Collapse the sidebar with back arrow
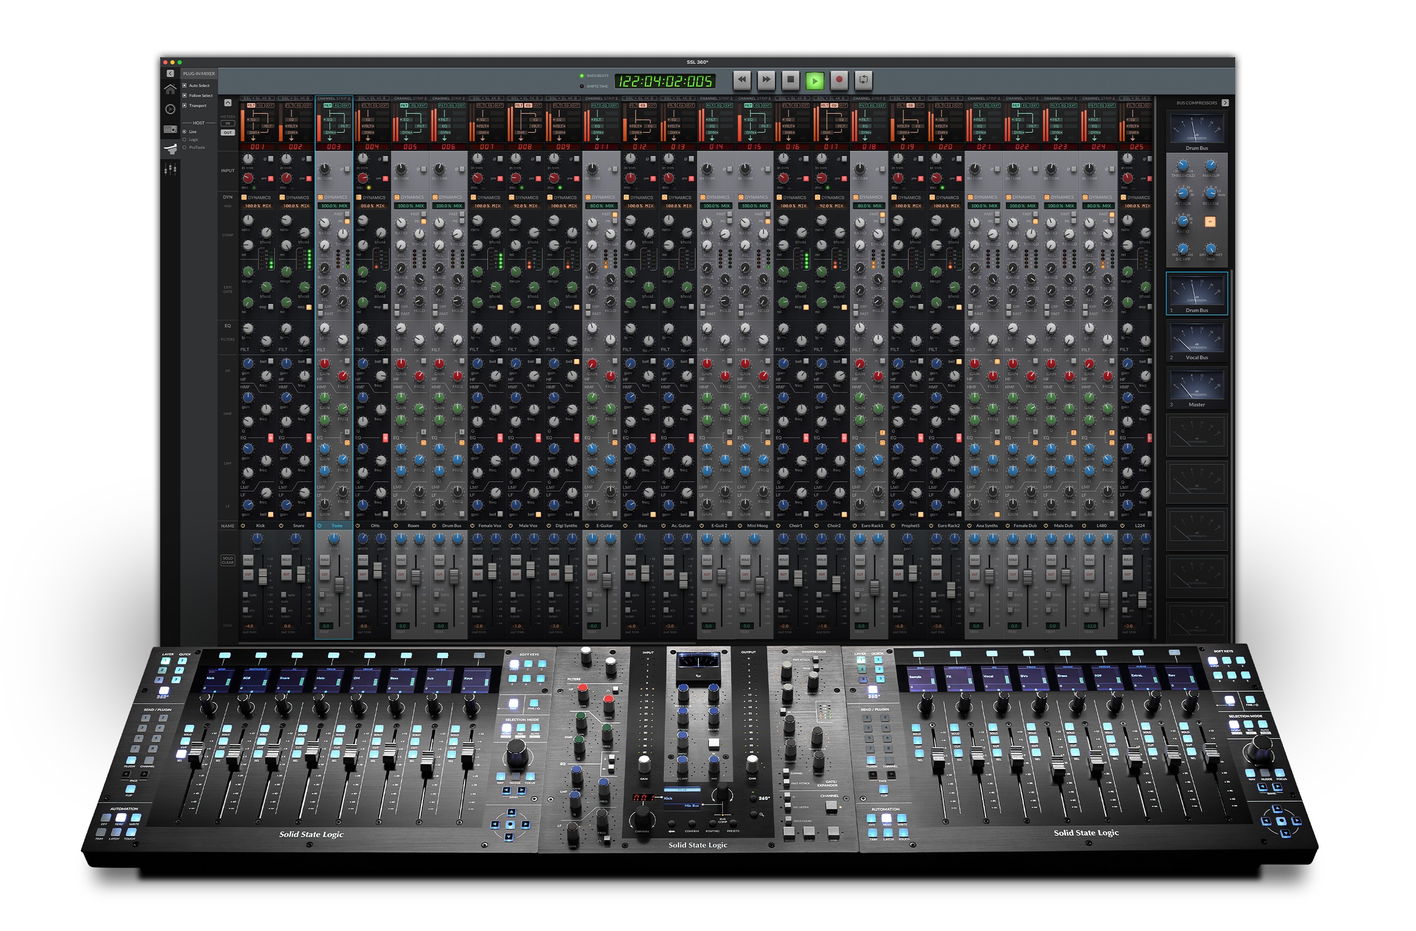Screen dimensions: 1416x931 click(x=170, y=73)
